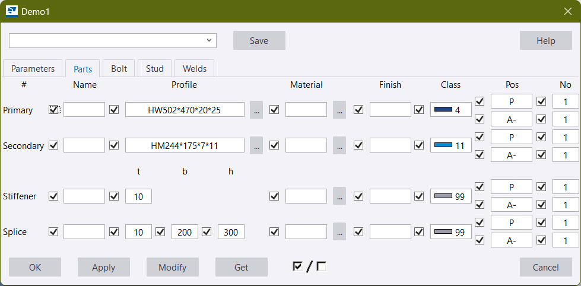Viewport: 581px width, 286px height.
Task: Click Splice width field 200
Action: (x=185, y=231)
